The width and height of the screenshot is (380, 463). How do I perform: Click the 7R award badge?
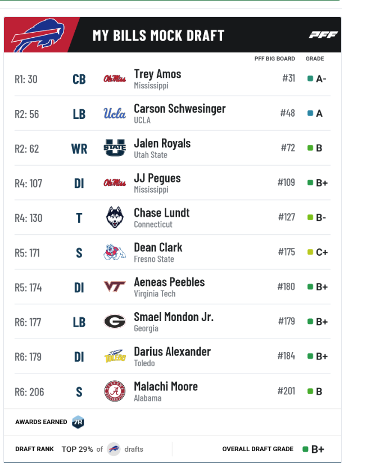[78, 422]
